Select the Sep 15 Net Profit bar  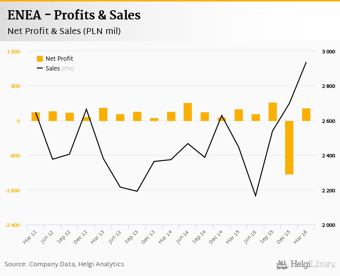[272, 112]
